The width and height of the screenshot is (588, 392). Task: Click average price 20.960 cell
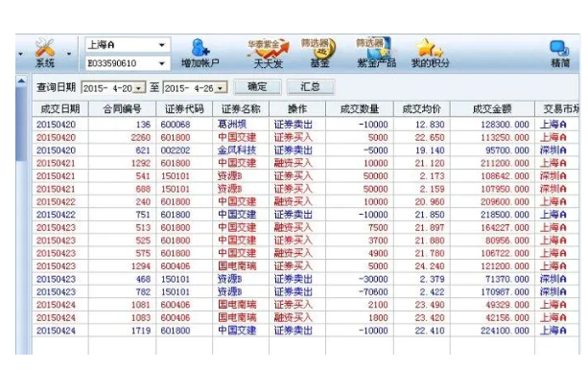click(422, 201)
